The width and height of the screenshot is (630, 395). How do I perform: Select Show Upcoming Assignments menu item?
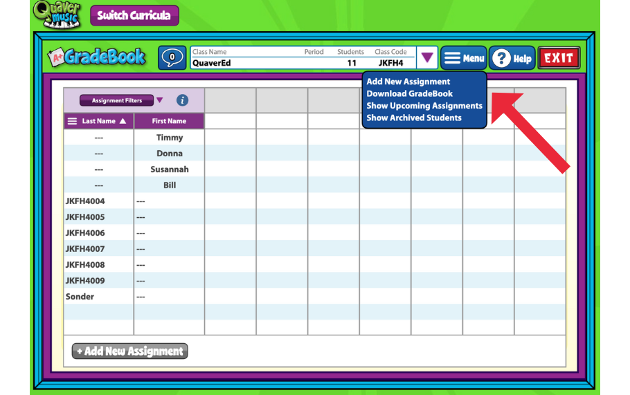424,106
